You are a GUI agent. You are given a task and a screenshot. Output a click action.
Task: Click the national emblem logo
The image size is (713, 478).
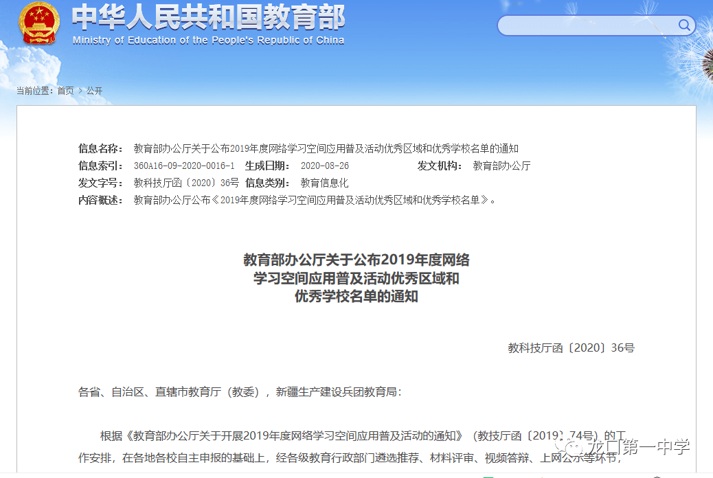(39, 23)
